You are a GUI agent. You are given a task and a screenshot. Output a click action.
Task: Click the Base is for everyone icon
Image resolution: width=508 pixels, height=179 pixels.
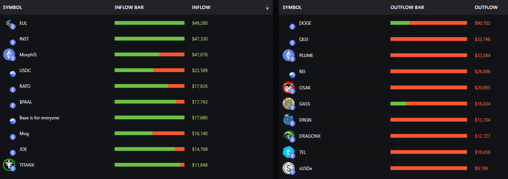(13, 121)
